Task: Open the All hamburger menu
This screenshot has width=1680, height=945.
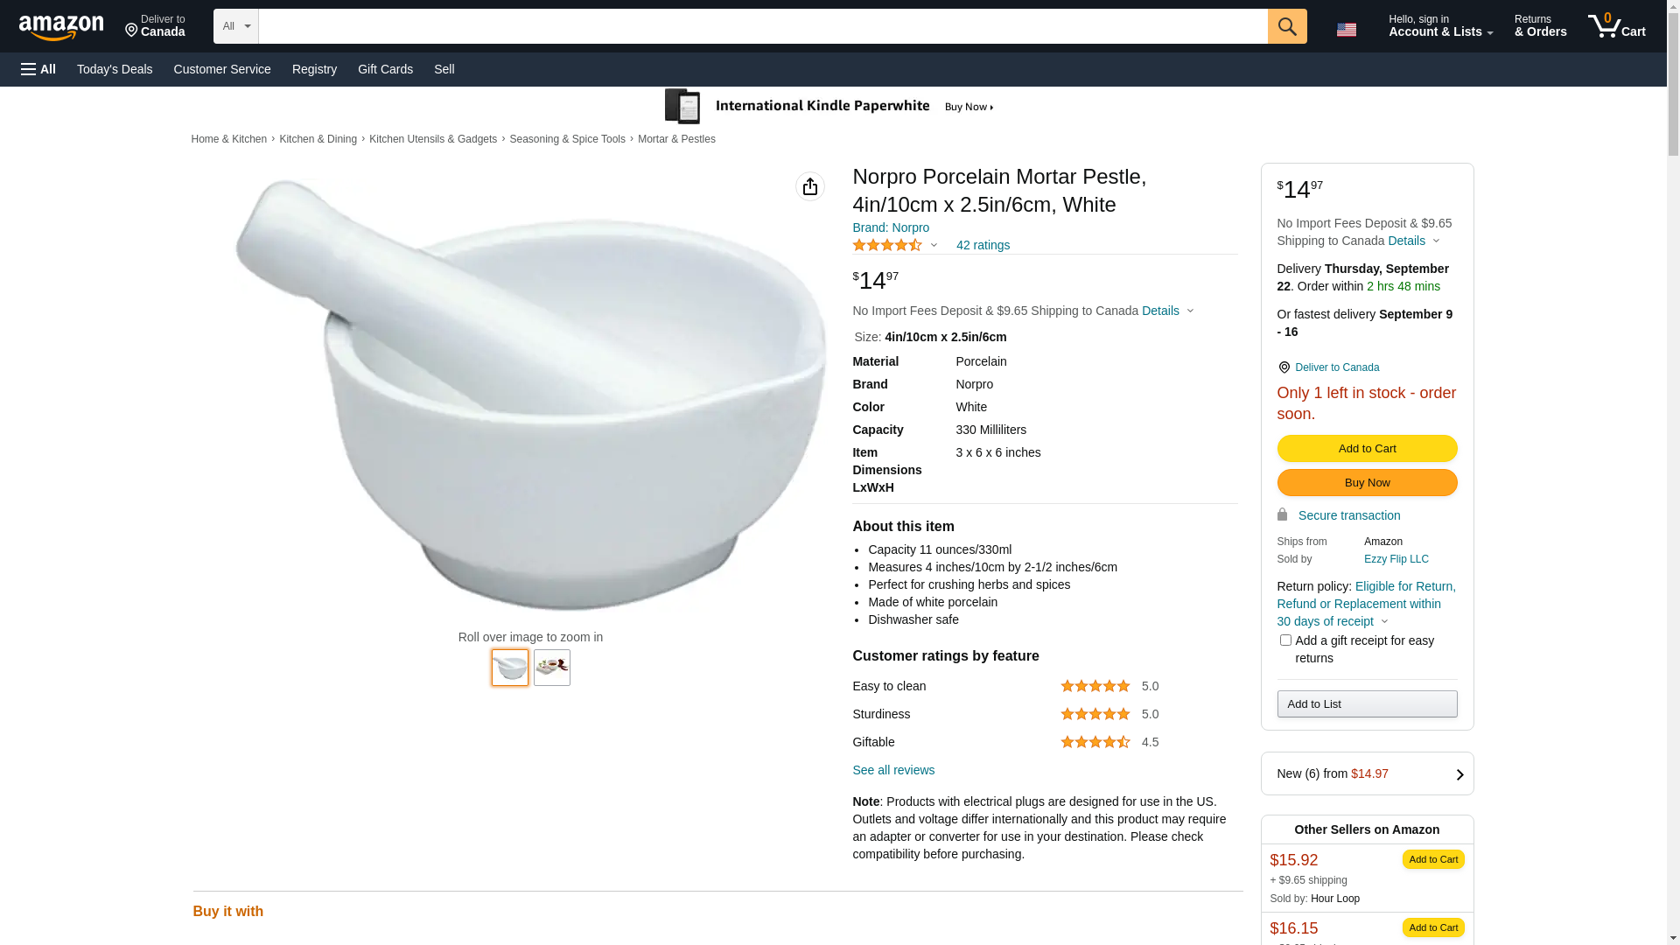Action: 38,69
